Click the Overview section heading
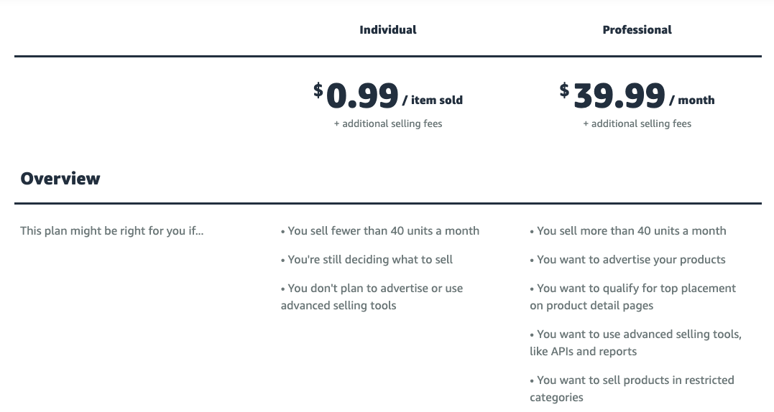Screen dimensions: 774x412 (x=60, y=179)
